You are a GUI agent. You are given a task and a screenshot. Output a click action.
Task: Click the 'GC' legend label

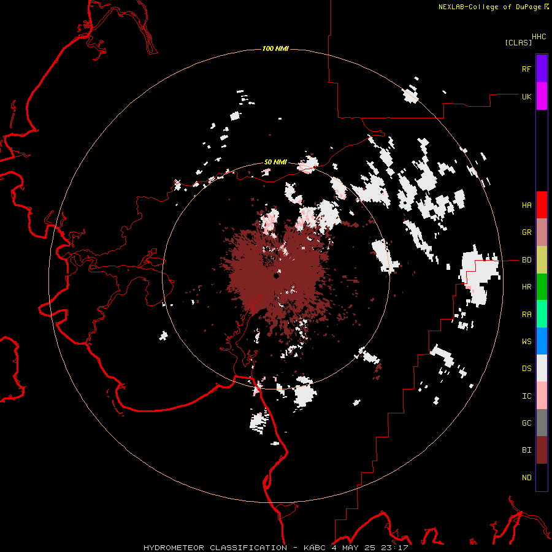pos(527,423)
